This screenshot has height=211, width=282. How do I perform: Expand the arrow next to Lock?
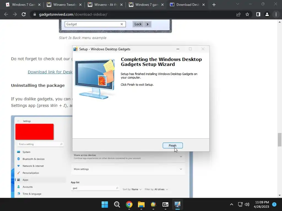click(x=148, y=24)
